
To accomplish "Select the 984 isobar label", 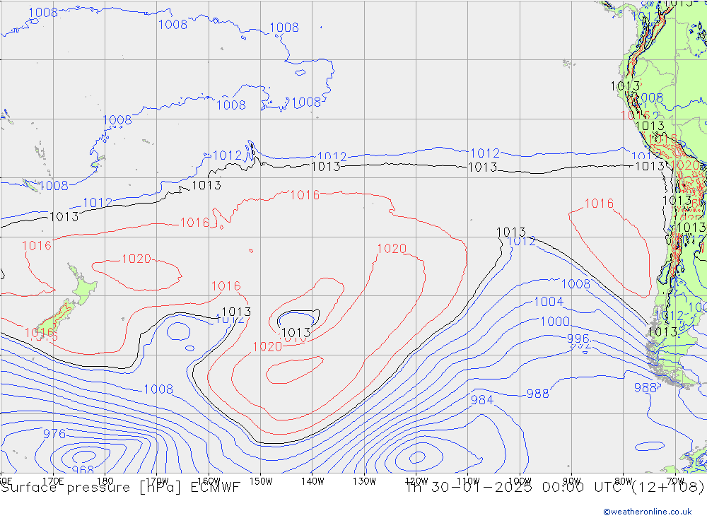I will [482, 400].
